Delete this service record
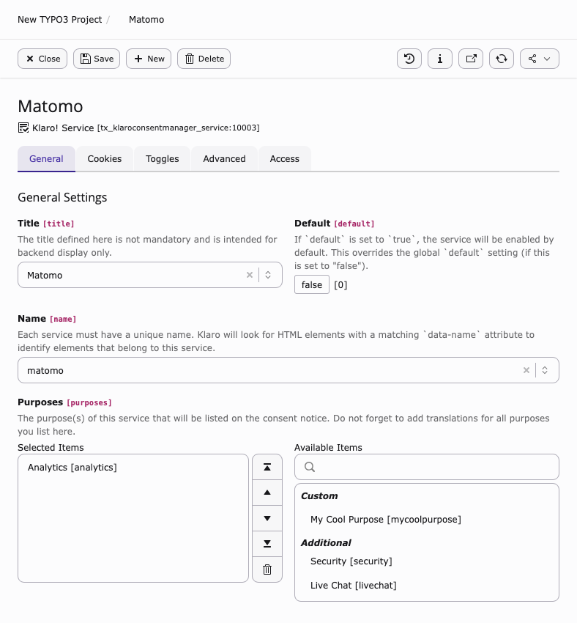Viewport: 577px width, 623px height. coord(204,59)
